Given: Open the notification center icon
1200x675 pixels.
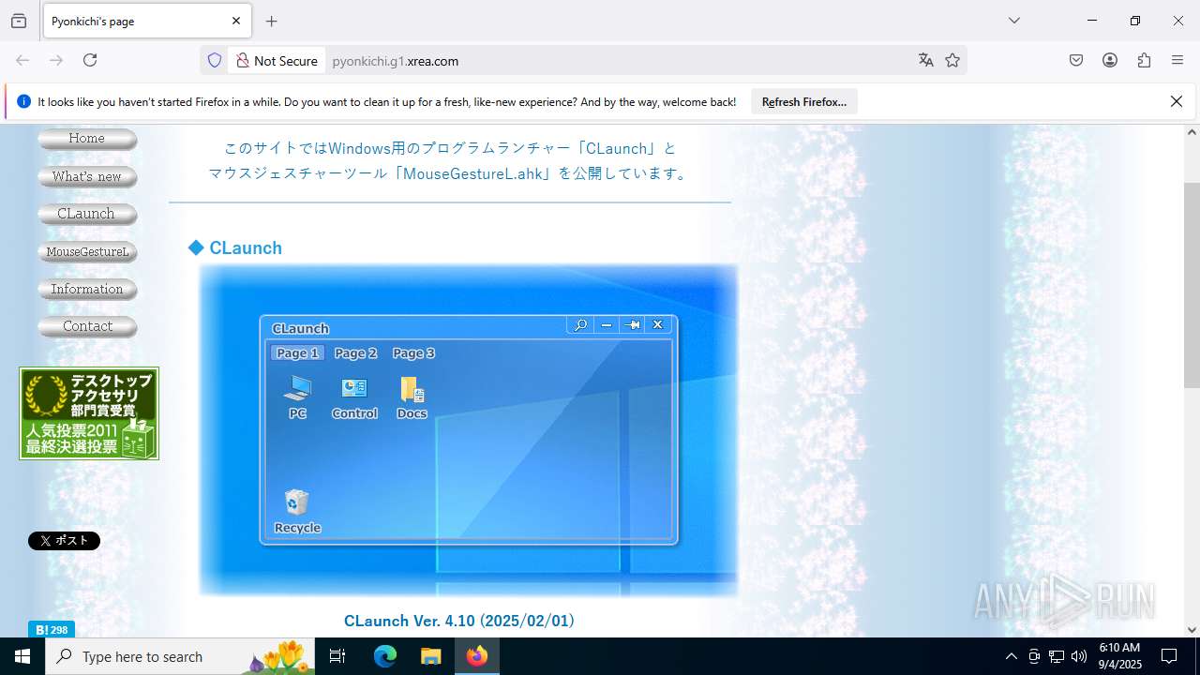Looking at the screenshot, I should pos(1169,656).
